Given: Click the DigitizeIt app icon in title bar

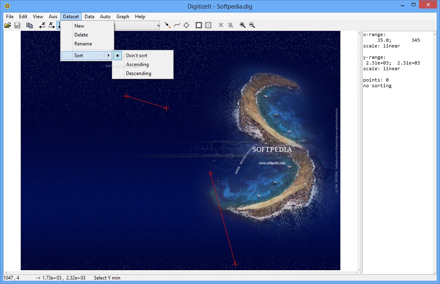Looking at the screenshot, I should [x=7, y=6].
